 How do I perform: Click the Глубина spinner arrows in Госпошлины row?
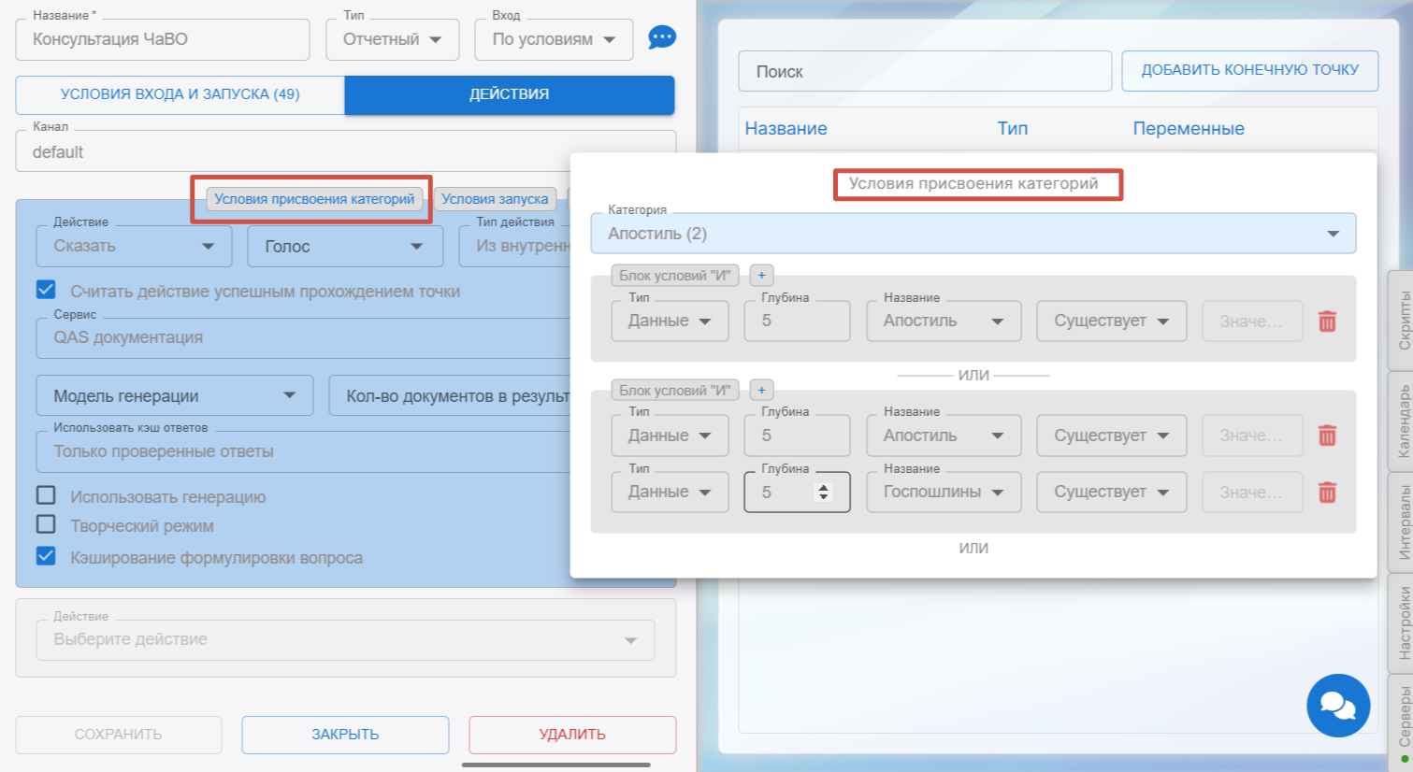click(823, 493)
